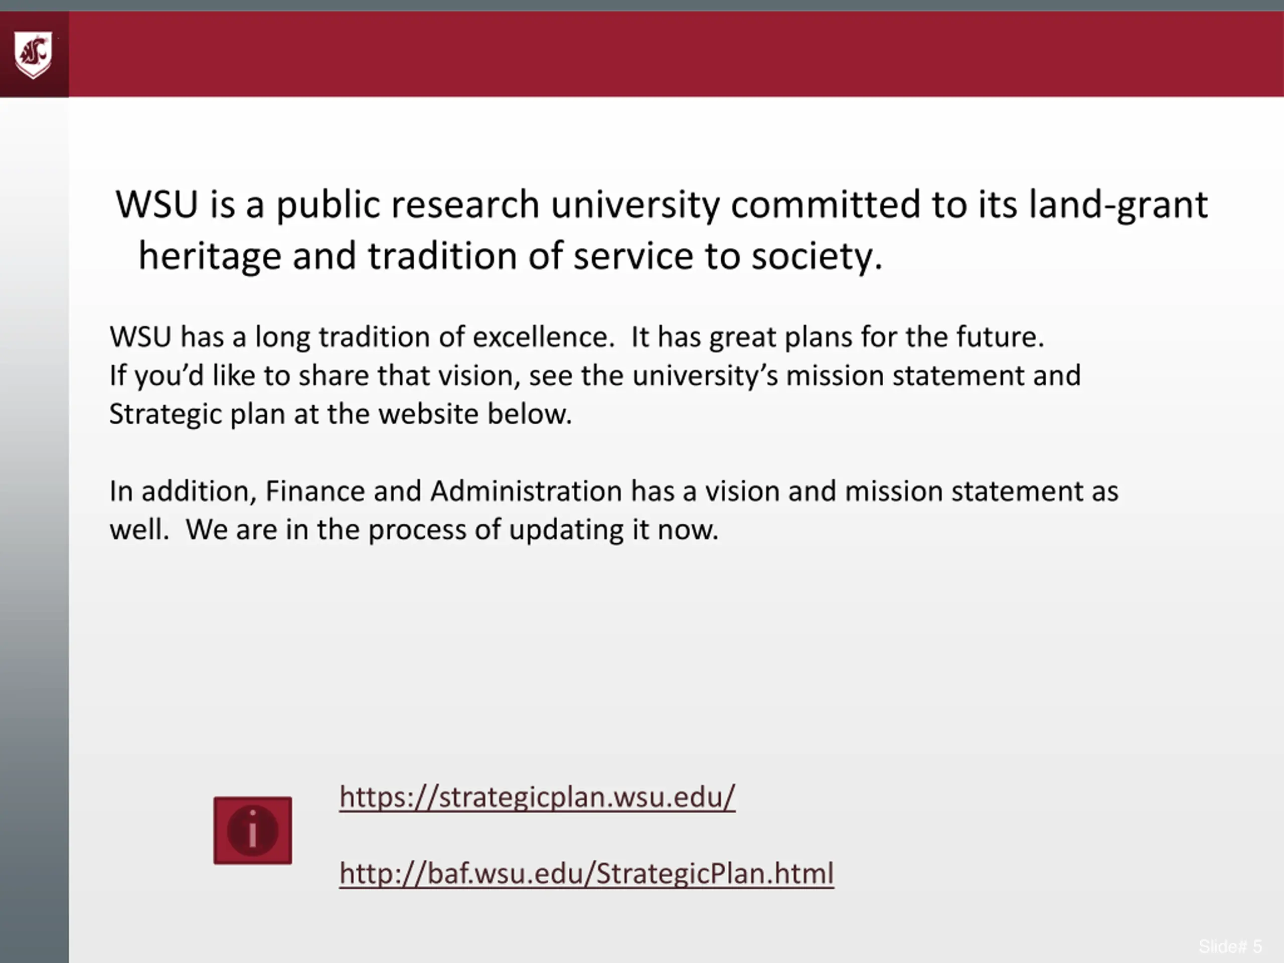Select the 'WSU is a public research' heading line
This screenshot has height=963, width=1284.
click(662, 205)
